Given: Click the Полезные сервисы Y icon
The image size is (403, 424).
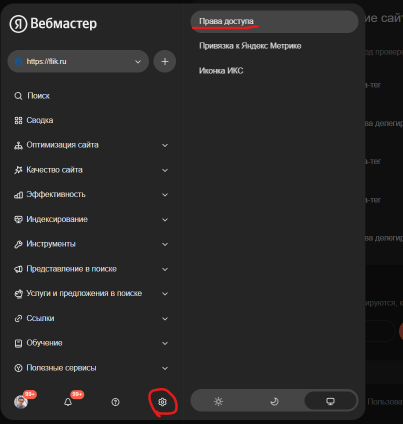Looking at the screenshot, I should point(18,368).
